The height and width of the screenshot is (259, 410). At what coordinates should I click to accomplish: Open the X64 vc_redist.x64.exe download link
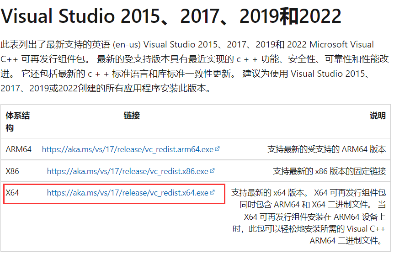pos(128,193)
